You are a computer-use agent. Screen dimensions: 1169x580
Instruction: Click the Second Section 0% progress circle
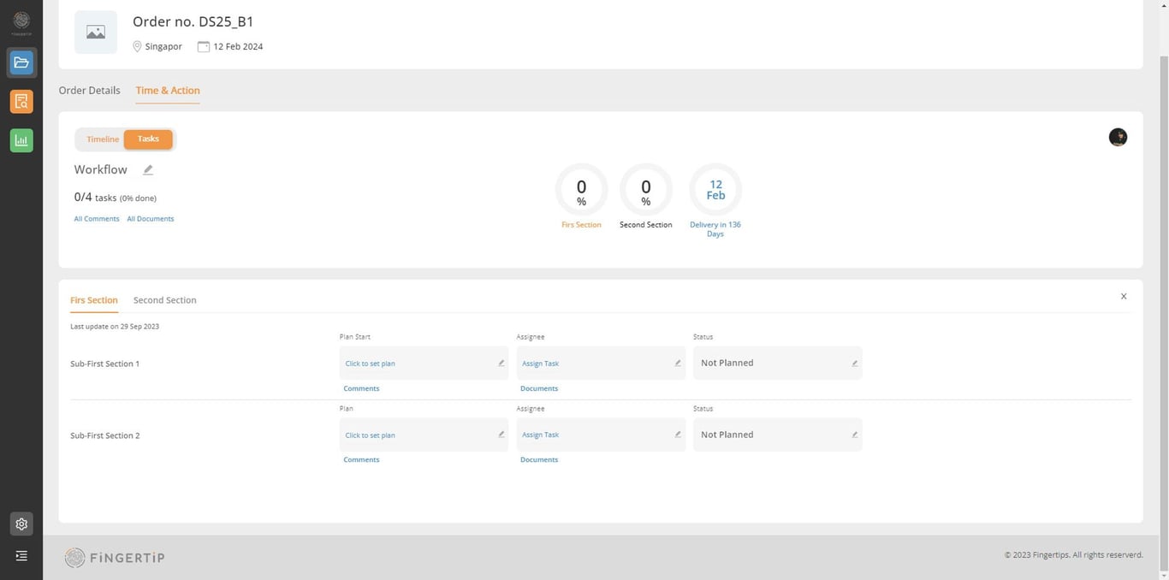646,190
